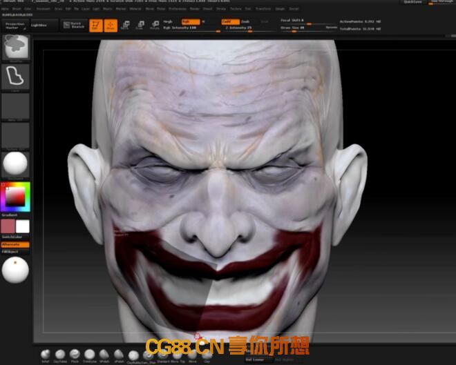This screenshot has height=365, width=456.
Task: Select the Move transform icon
Action: [125, 26]
